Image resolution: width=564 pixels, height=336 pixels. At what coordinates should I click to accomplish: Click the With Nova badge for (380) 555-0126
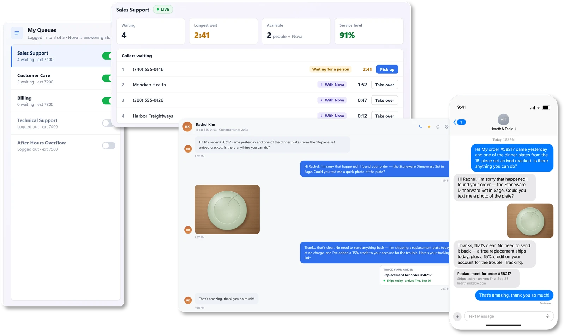click(332, 100)
